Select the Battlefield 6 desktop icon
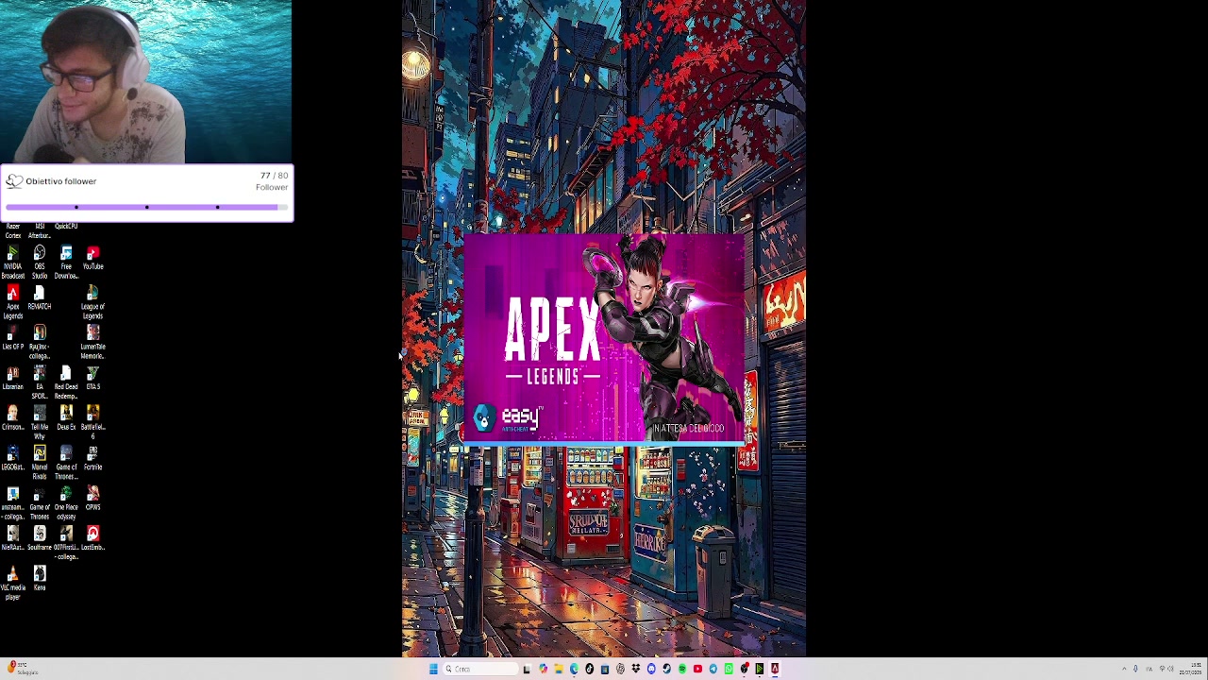This screenshot has width=1208, height=680. click(x=92, y=423)
